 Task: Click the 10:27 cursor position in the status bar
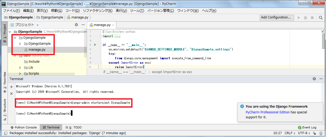tap(277, 133)
